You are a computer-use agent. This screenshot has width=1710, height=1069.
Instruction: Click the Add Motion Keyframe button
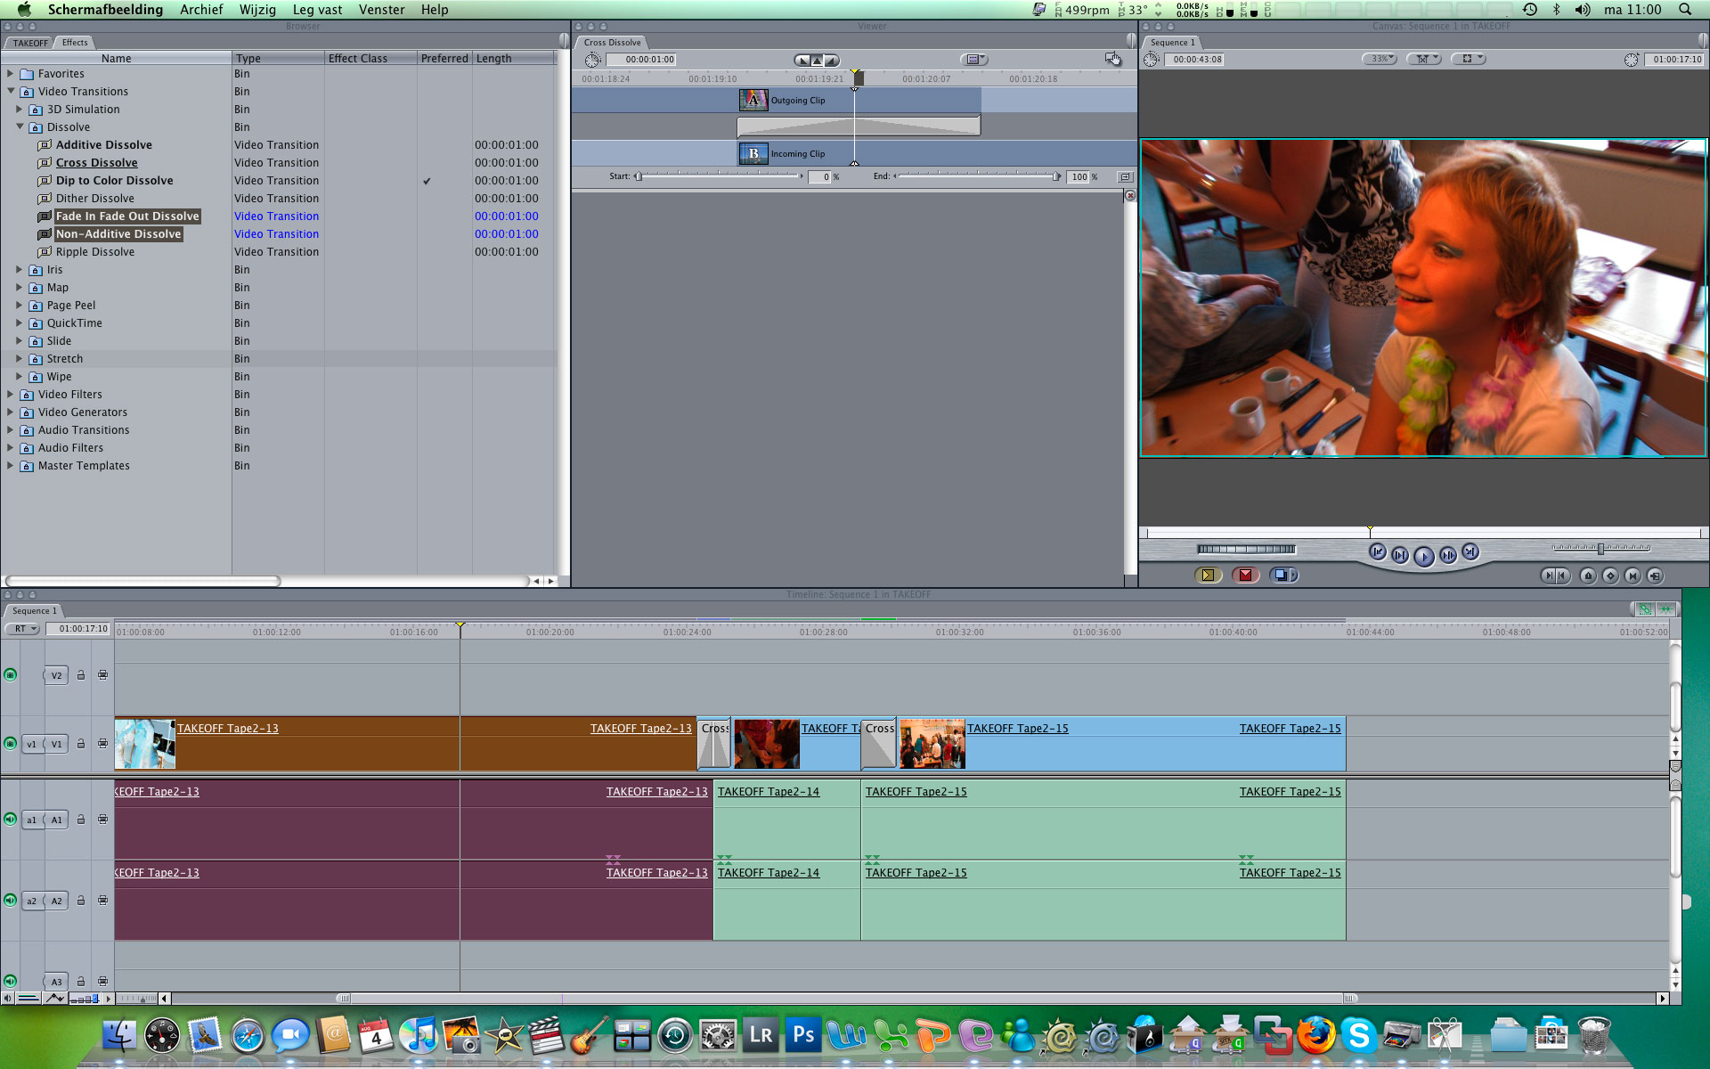point(1610,576)
